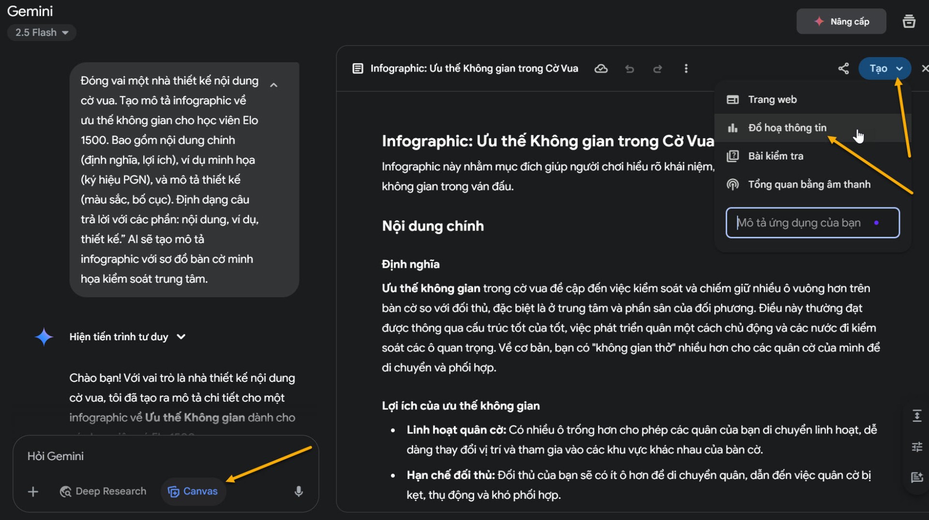Click the 'Nâng cấp' upgrade button

(841, 22)
